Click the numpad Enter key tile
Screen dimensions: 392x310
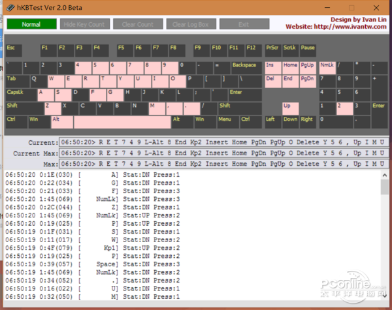[379, 115]
